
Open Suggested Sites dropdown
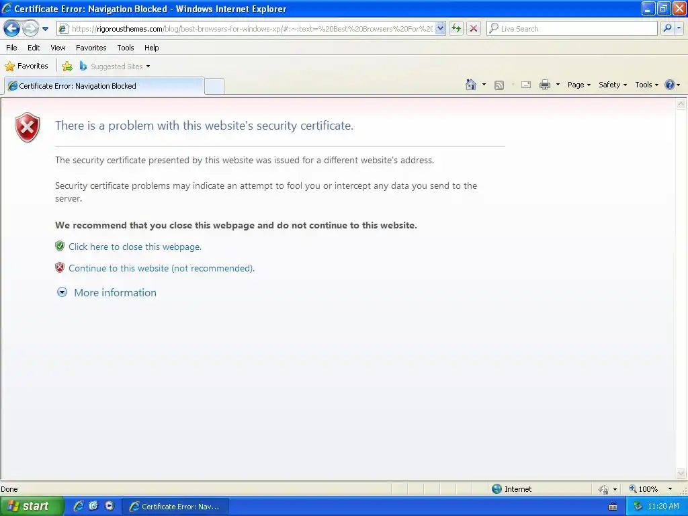(115, 67)
